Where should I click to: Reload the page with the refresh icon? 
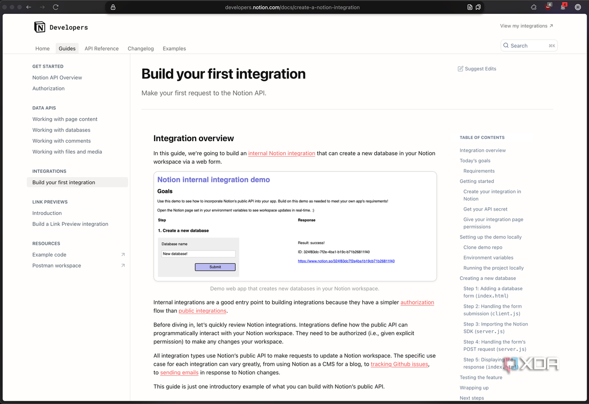(56, 7)
